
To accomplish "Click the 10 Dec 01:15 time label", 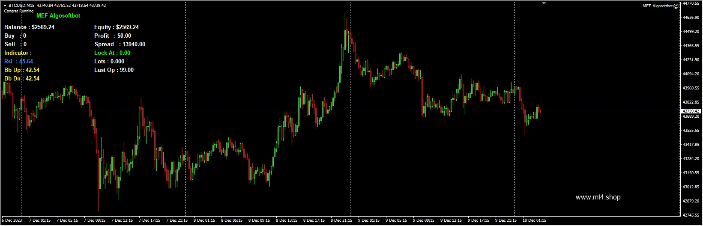I will [534, 220].
